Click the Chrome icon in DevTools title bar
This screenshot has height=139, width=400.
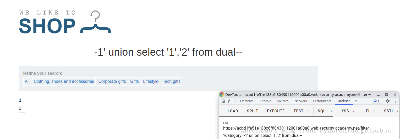pos(222,95)
